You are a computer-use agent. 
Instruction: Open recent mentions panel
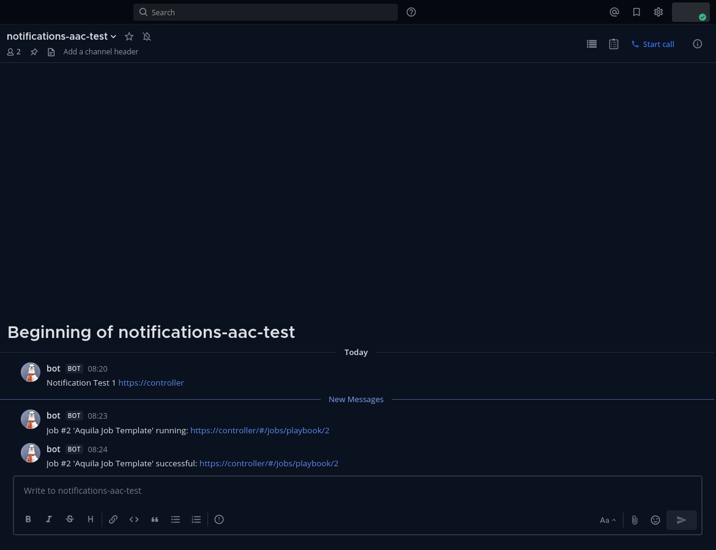pos(614,12)
